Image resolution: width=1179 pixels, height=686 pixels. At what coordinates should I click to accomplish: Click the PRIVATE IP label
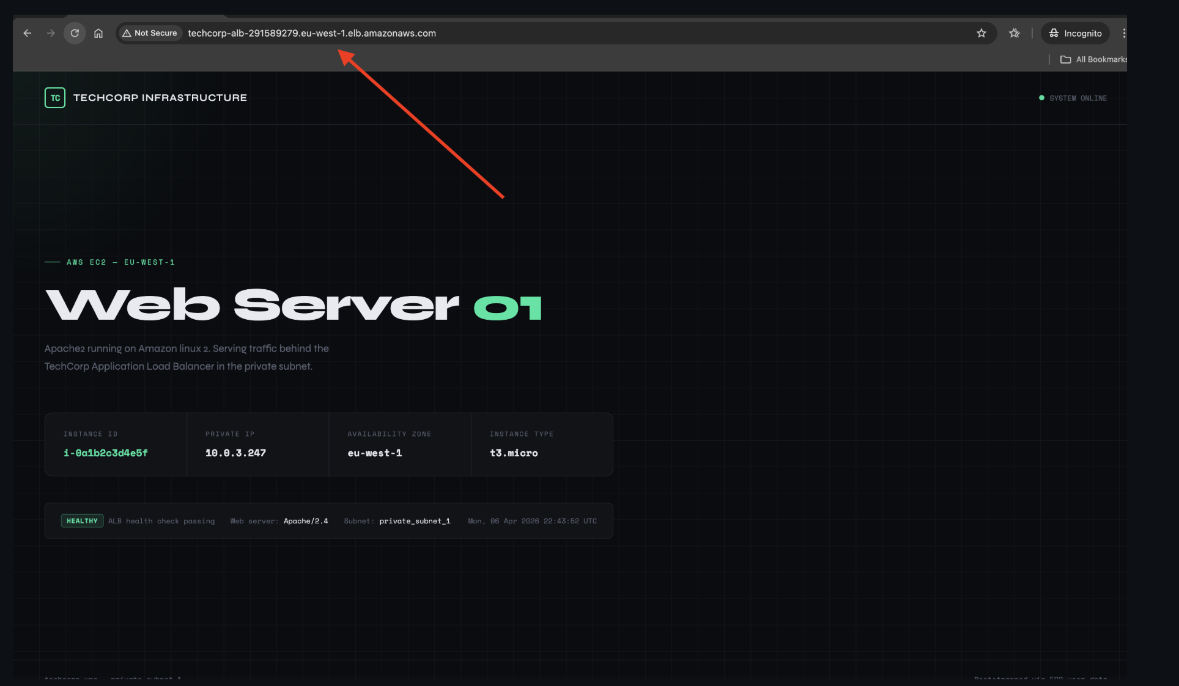[x=230, y=434]
